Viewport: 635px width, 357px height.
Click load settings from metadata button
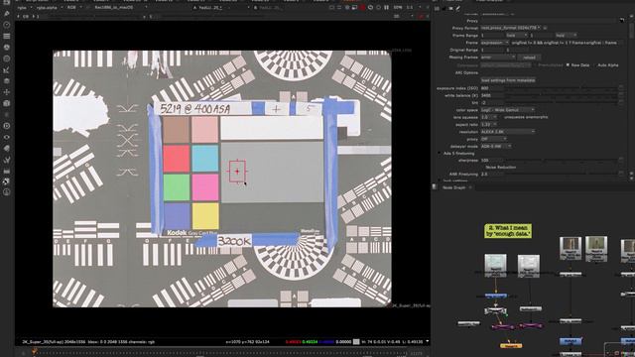click(508, 80)
